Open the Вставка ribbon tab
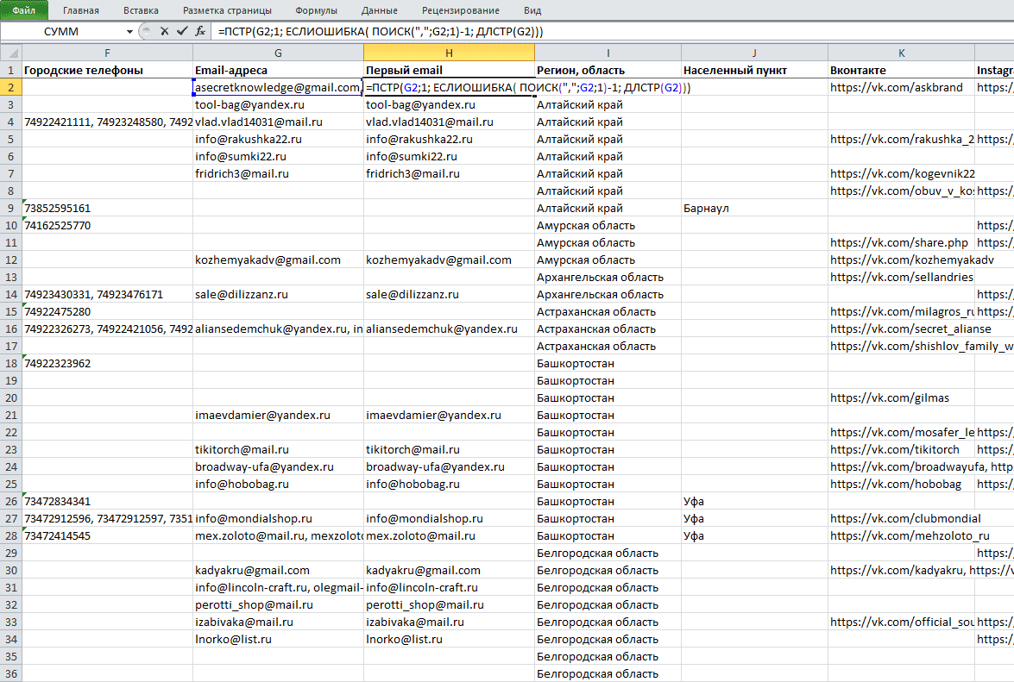 tap(141, 10)
